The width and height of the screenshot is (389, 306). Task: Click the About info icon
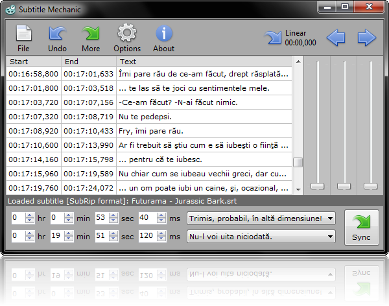point(164,33)
